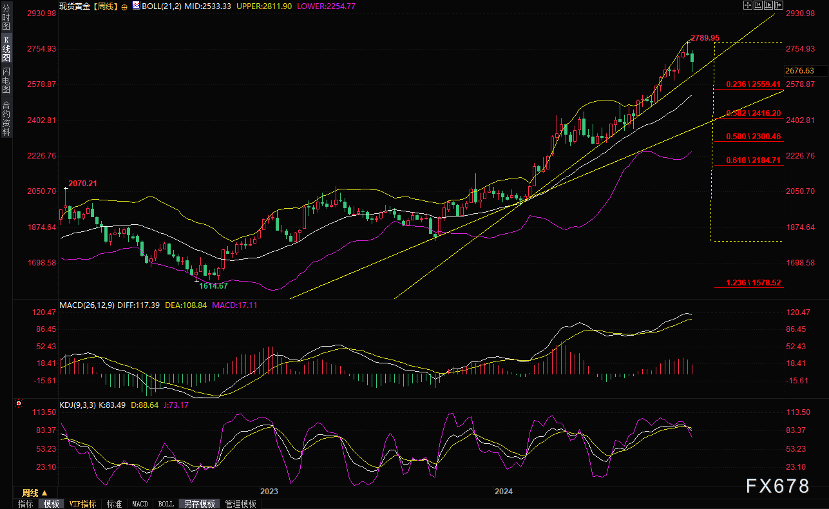Toggle the 模板 bottom tab
This screenshot has height=509, width=829.
click(x=51, y=504)
